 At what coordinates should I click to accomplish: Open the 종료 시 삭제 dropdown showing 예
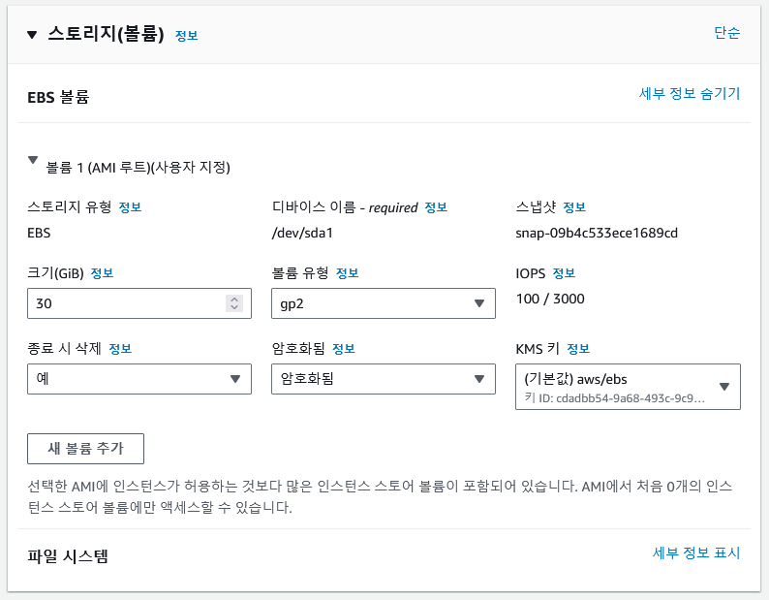pos(139,379)
